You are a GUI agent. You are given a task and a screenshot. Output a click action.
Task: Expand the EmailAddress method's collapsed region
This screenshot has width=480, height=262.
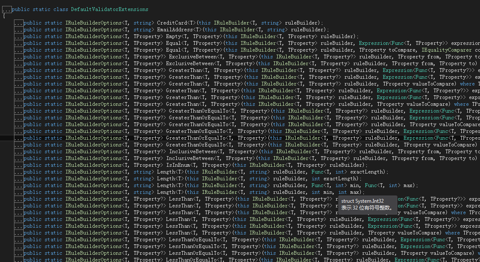(x=19, y=29)
